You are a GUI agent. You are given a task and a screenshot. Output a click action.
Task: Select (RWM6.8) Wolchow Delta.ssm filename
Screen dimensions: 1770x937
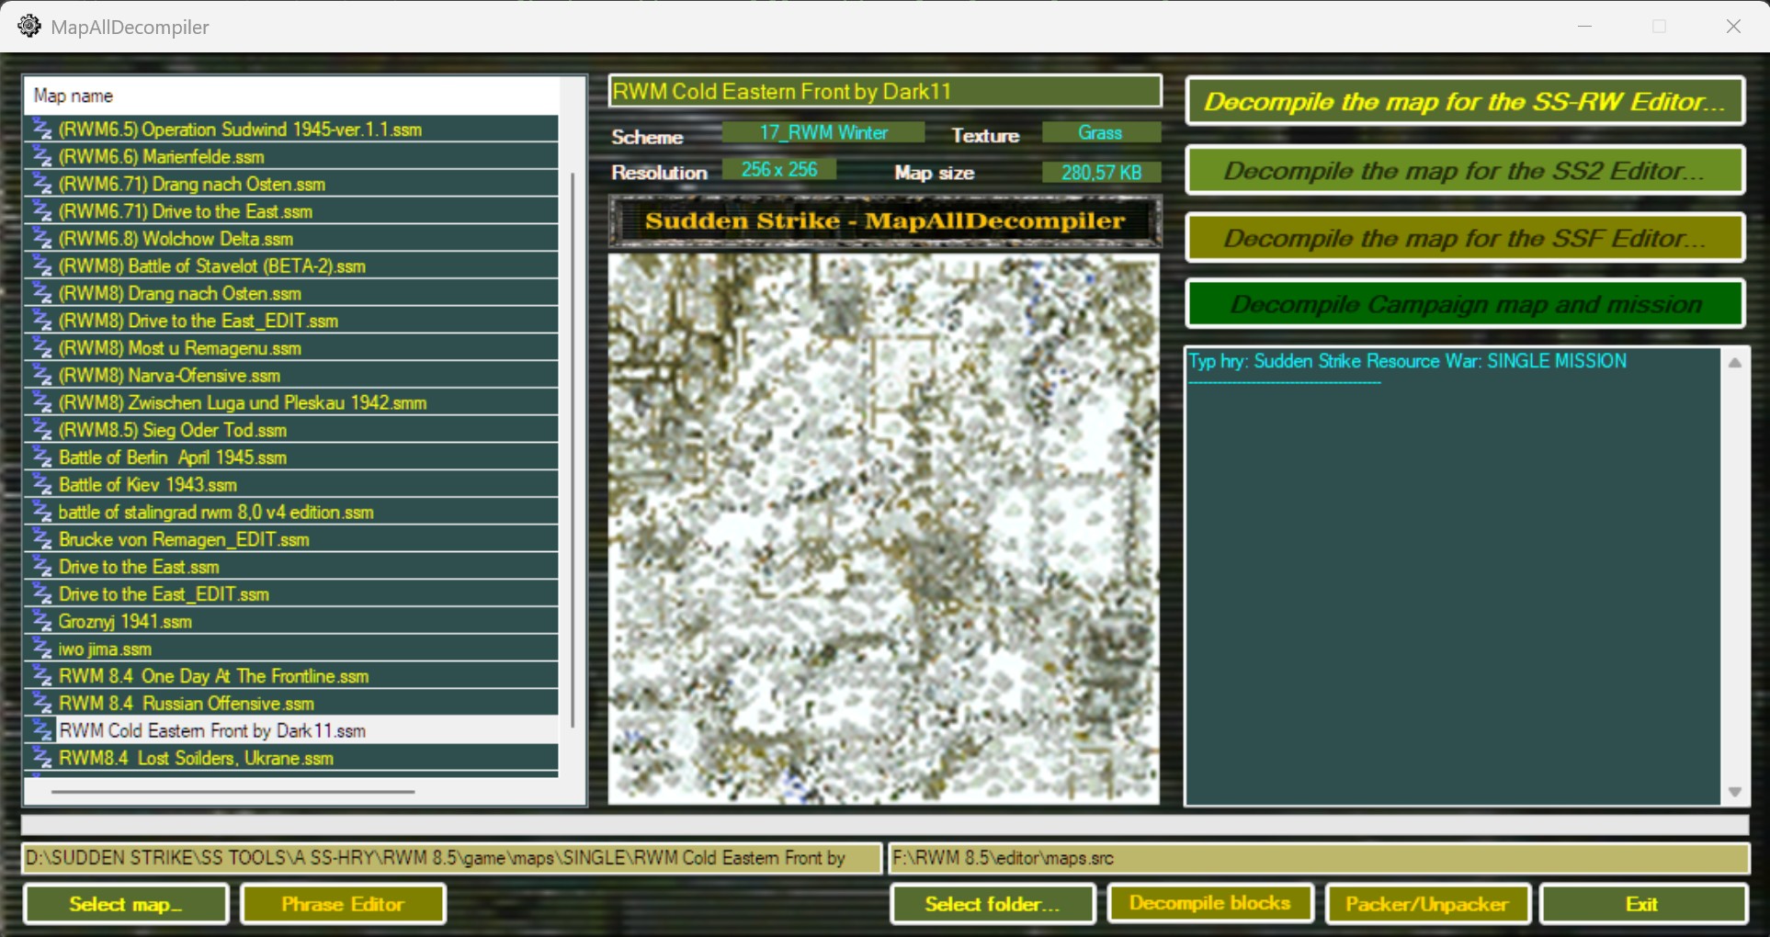point(176,239)
